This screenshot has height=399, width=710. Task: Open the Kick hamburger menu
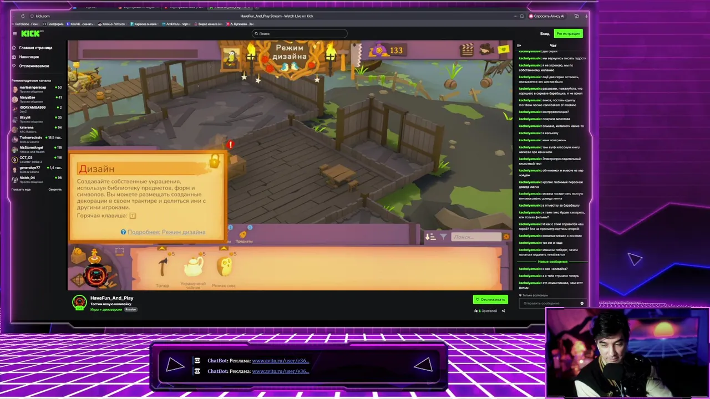tap(14, 34)
